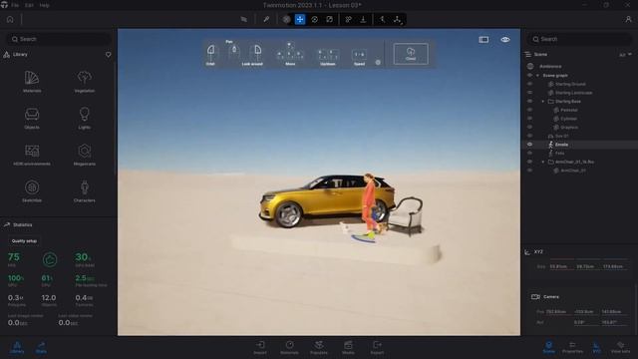Open the Objects library category
The image size is (638, 359).
(32, 118)
